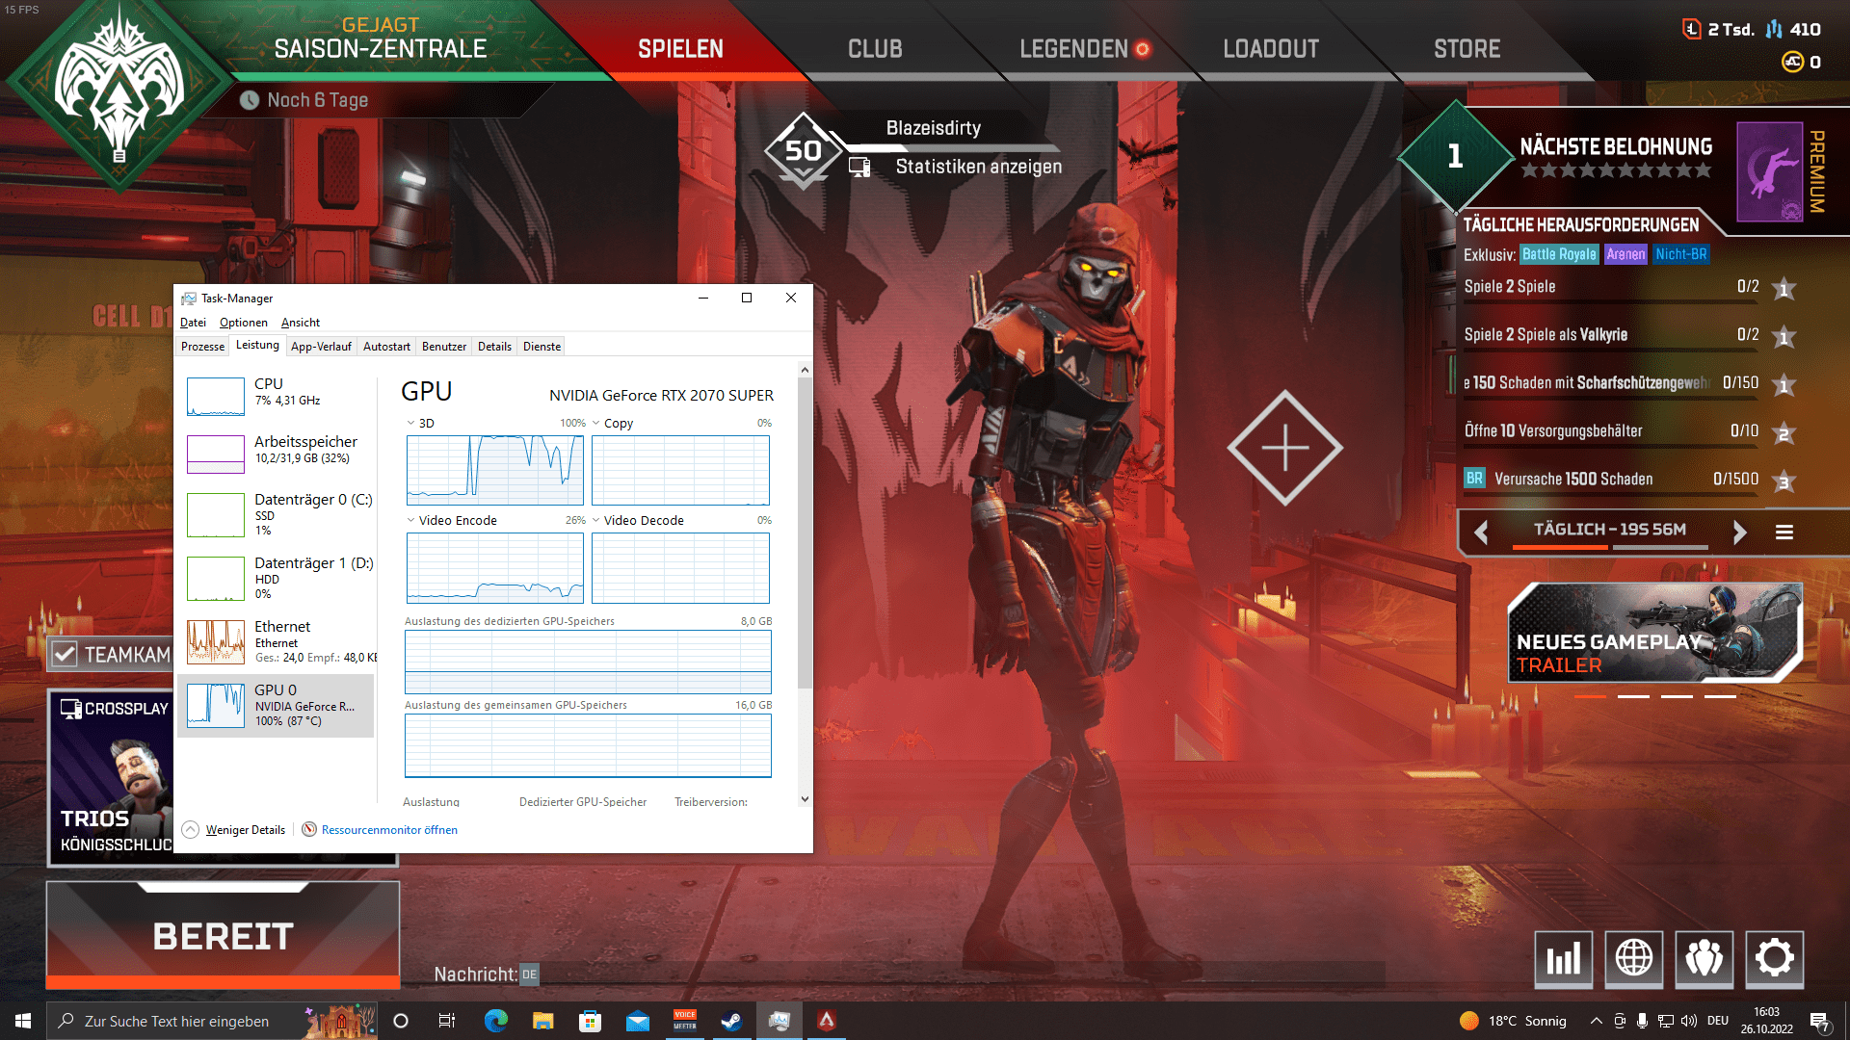Expand the Video Decode graph dropdown

(x=595, y=520)
